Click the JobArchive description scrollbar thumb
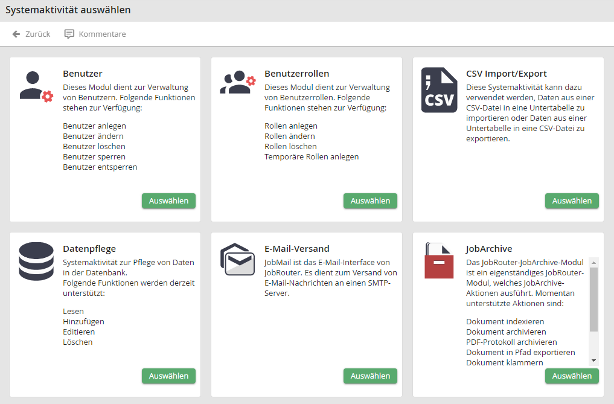This screenshot has width=614, height=404. coord(593,299)
